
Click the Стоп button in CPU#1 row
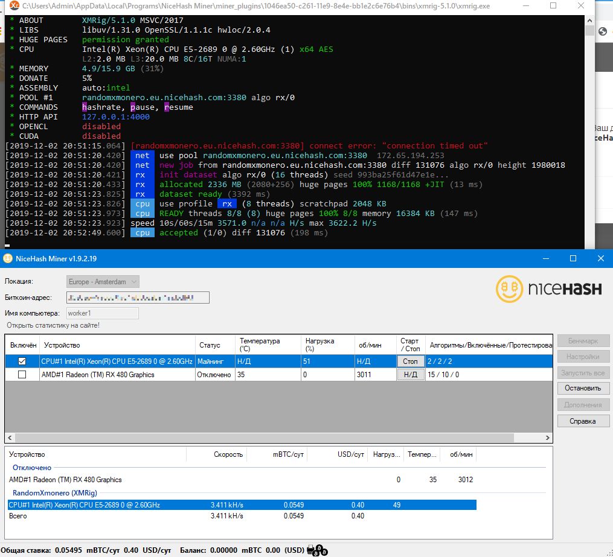(411, 361)
